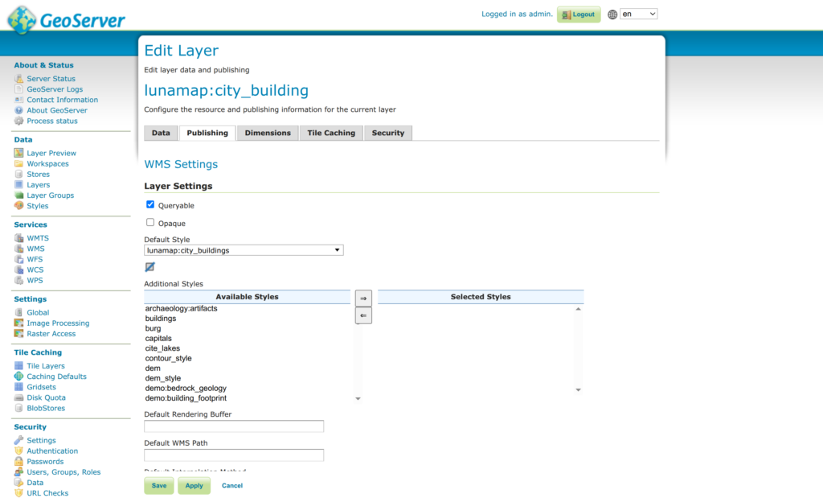Click the Styles icon under Data
The width and height of the screenshot is (823, 498).
18,206
